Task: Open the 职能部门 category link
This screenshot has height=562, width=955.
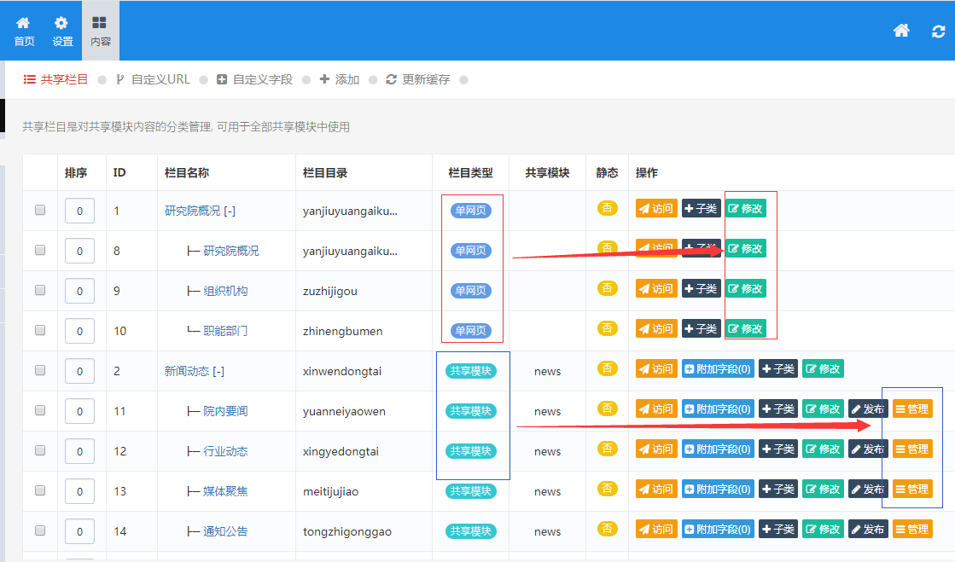Action: click(x=225, y=331)
